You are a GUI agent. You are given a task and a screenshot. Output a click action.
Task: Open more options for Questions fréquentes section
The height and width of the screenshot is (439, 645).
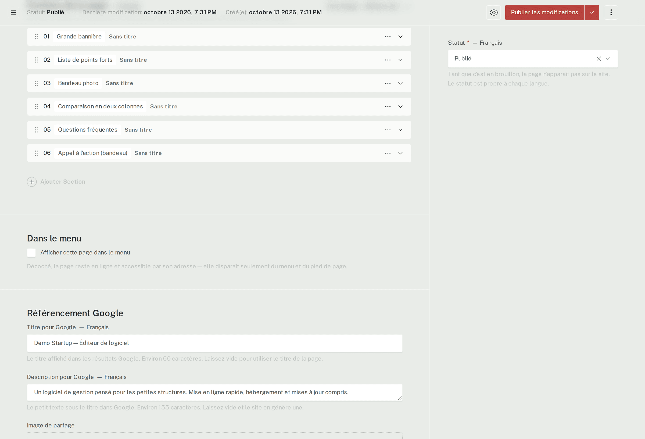388,130
